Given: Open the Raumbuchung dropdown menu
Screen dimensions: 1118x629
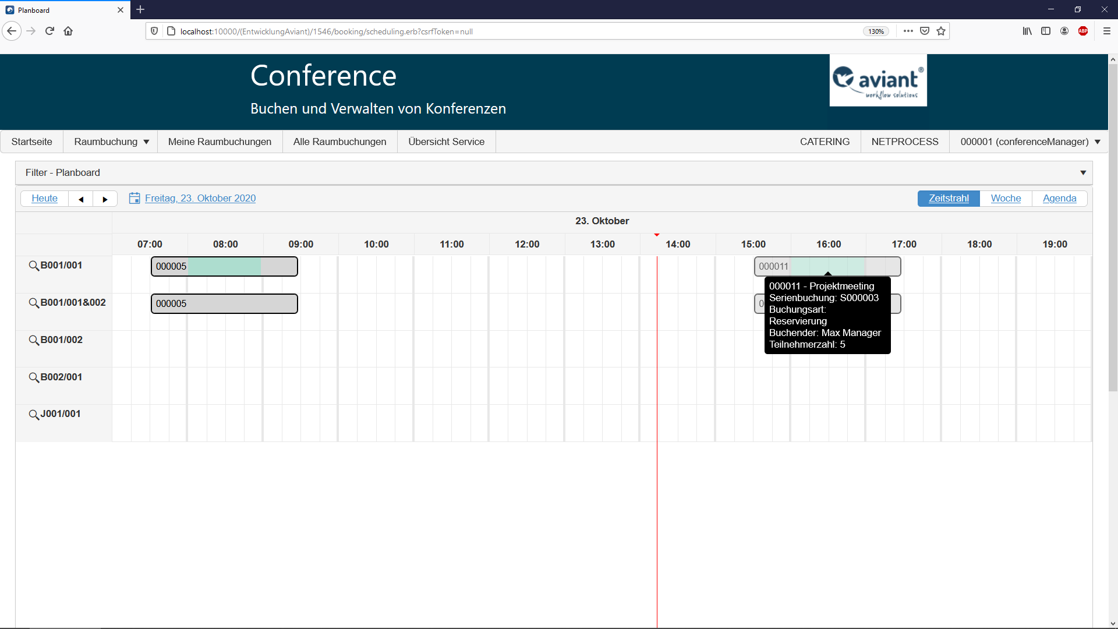Looking at the screenshot, I should 111,142.
